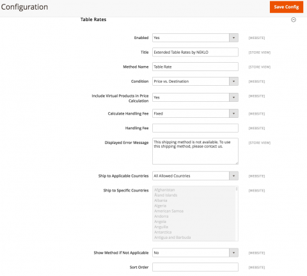Select Afghanistan in the countries list
The height and width of the screenshot is (276, 307).
point(164,190)
